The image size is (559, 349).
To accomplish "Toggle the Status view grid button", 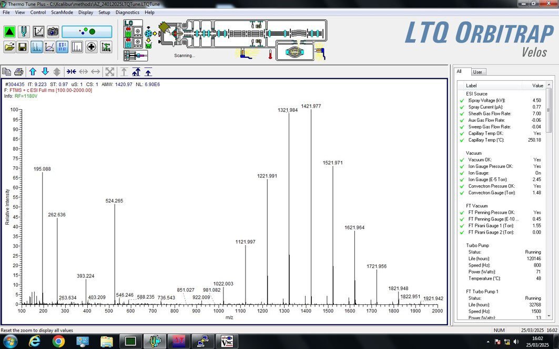I will click(63, 47).
